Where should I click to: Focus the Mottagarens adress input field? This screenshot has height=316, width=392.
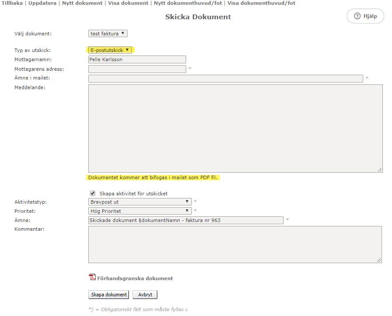(x=137, y=69)
